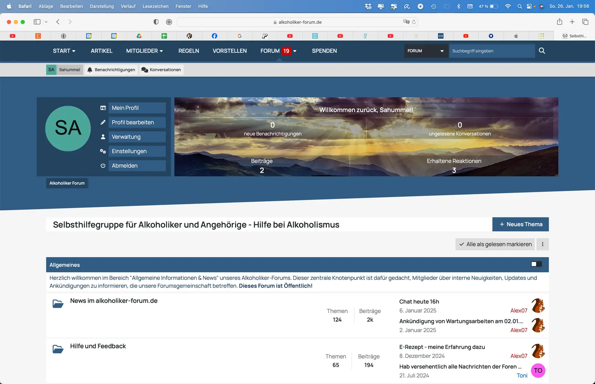
Task: Mark all as read with Alle als gelesen markieren
Action: [x=495, y=244]
